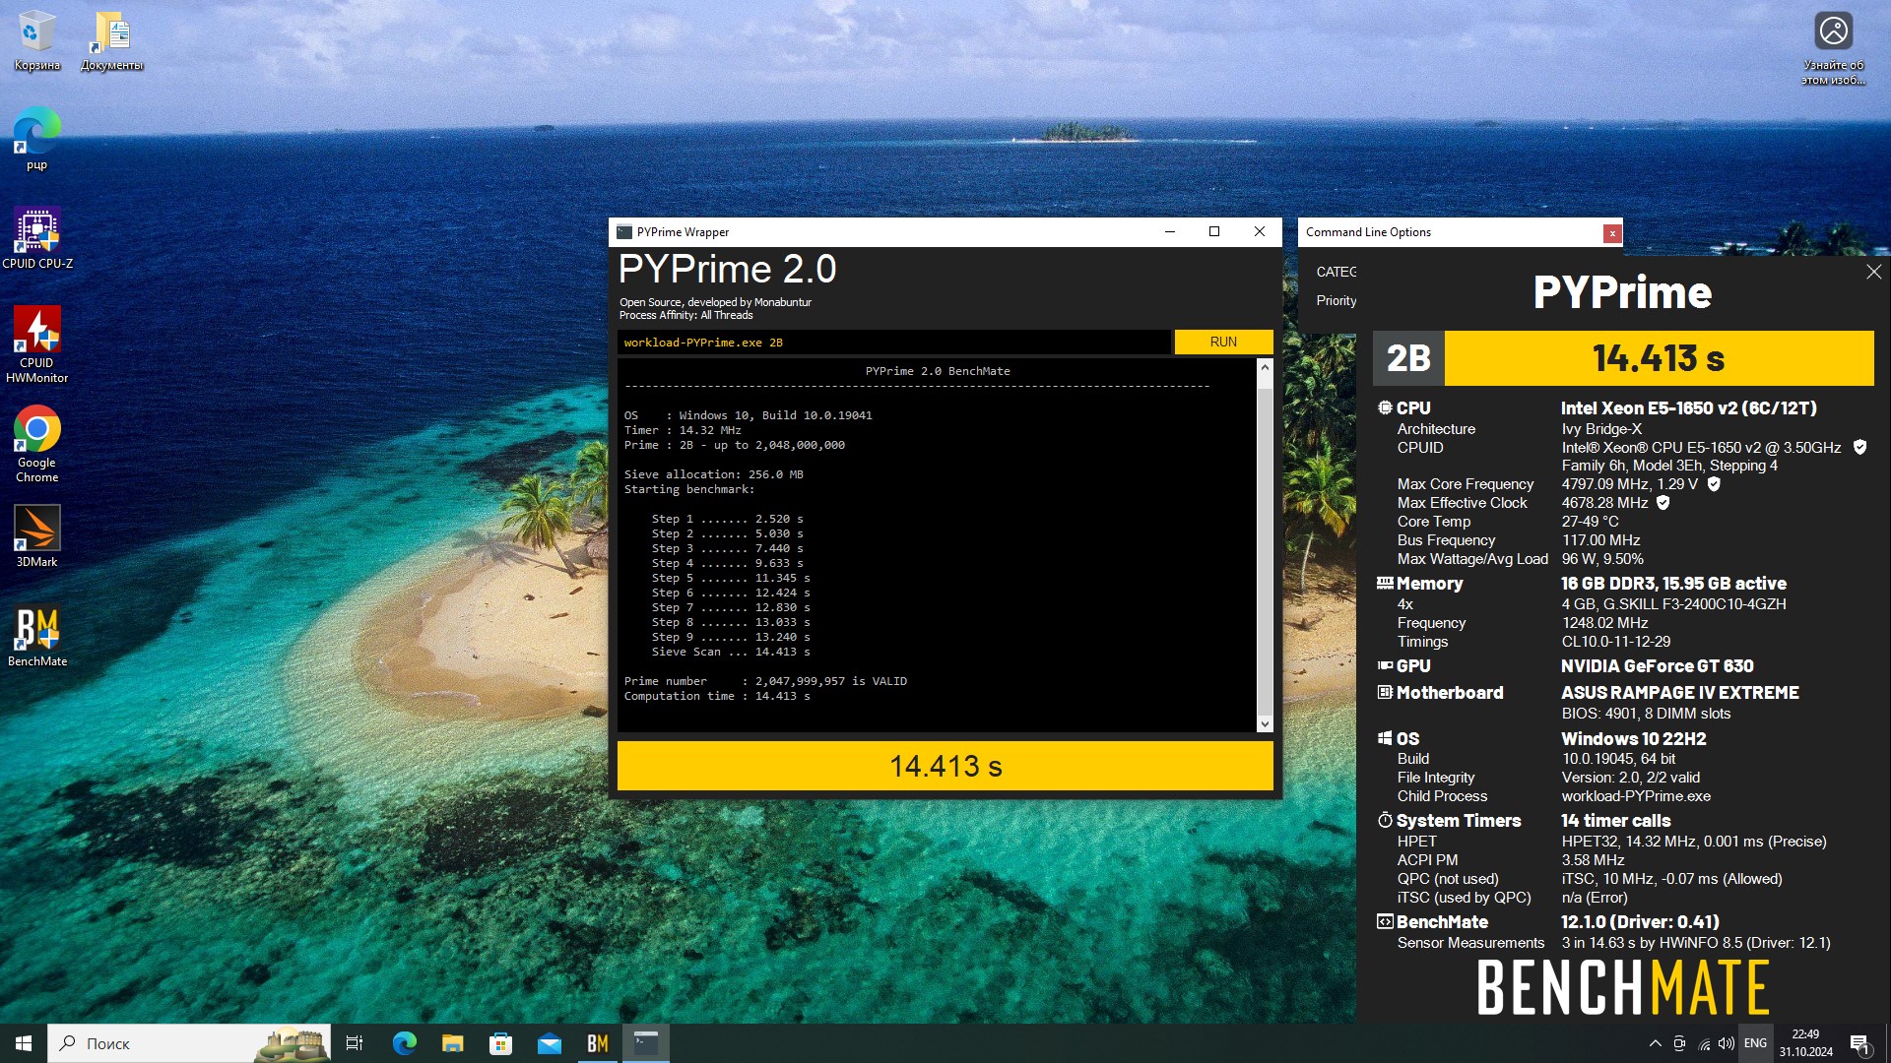Click the yellow 14.413 s result in BenchMate panel
This screenshot has width=1891, height=1063.
(1659, 358)
